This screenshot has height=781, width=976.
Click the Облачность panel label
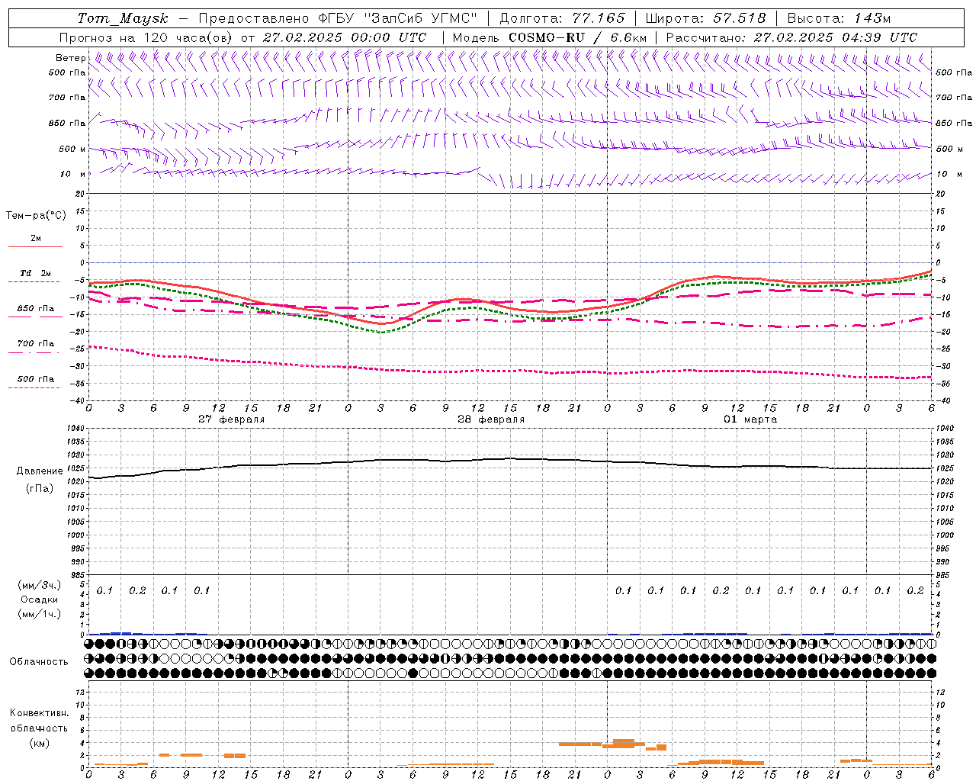click(x=39, y=661)
